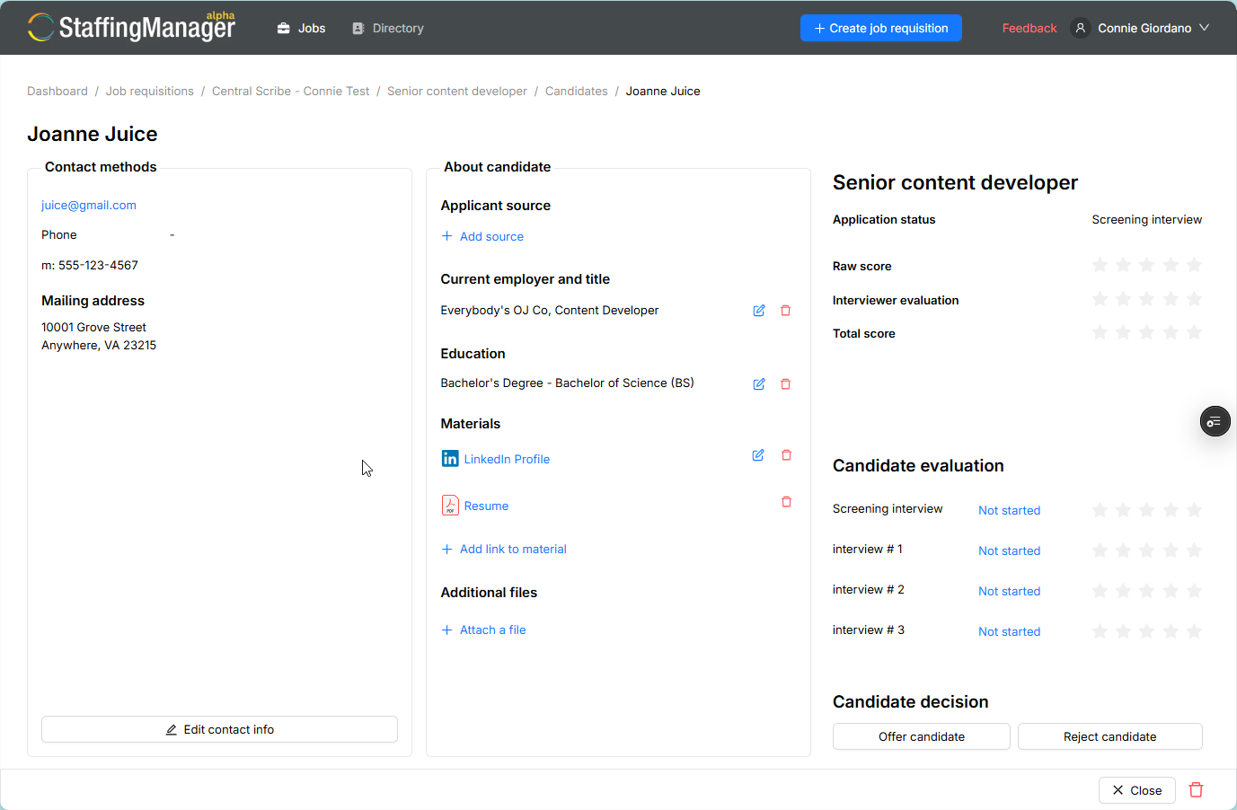
Task: Delete the Resume material
Action: (x=786, y=502)
